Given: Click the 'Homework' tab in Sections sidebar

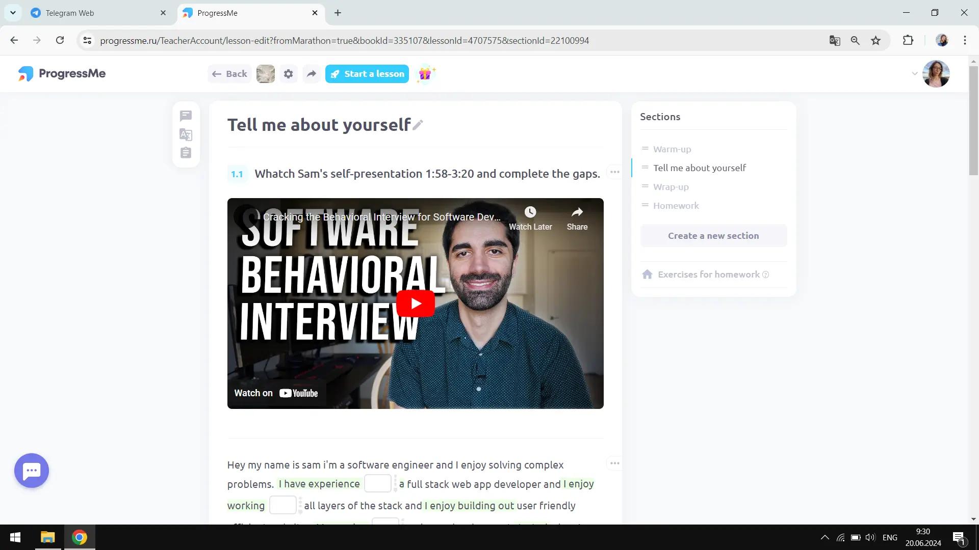Looking at the screenshot, I should click(x=676, y=205).
